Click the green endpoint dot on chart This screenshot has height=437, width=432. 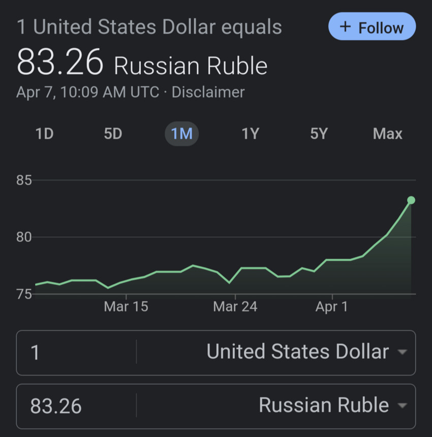coord(411,200)
